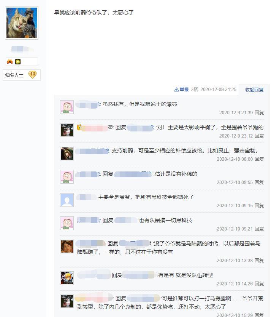Click 回复 next to 2020-12-9 21:39
The width and height of the screenshot is (271, 317).
(259, 113)
